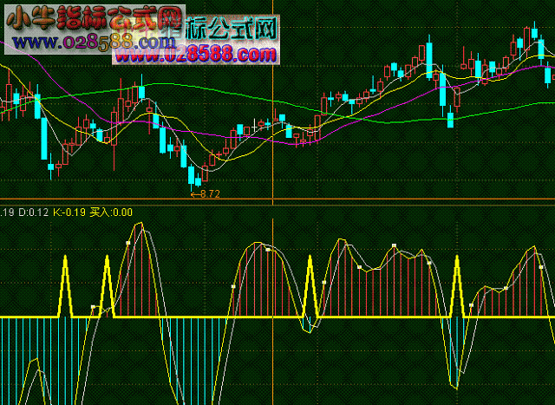
Task: Click the cyan candlestick at the right-side dip
Action: tap(450, 120)
